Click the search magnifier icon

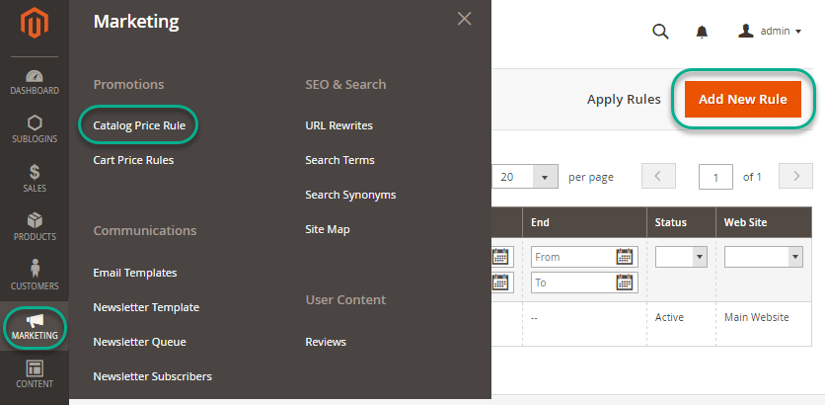[x=660, y=32]
